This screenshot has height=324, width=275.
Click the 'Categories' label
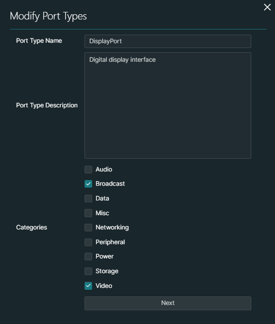[32, 227]
